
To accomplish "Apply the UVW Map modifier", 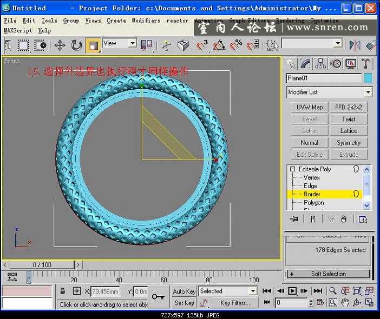I will coord(310,107).
